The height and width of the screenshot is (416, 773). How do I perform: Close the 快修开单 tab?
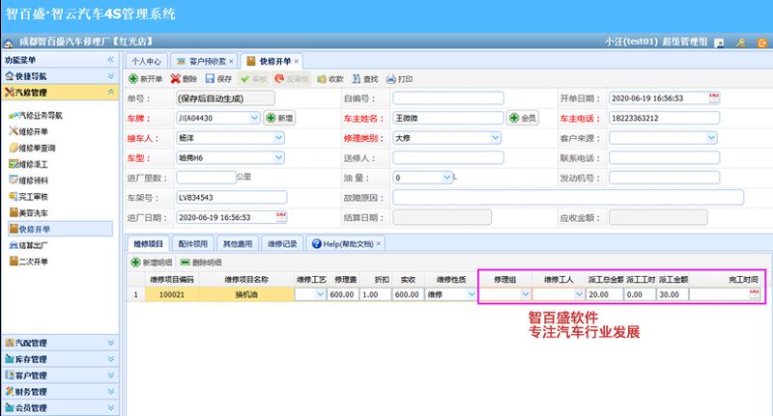pos(296,62)
